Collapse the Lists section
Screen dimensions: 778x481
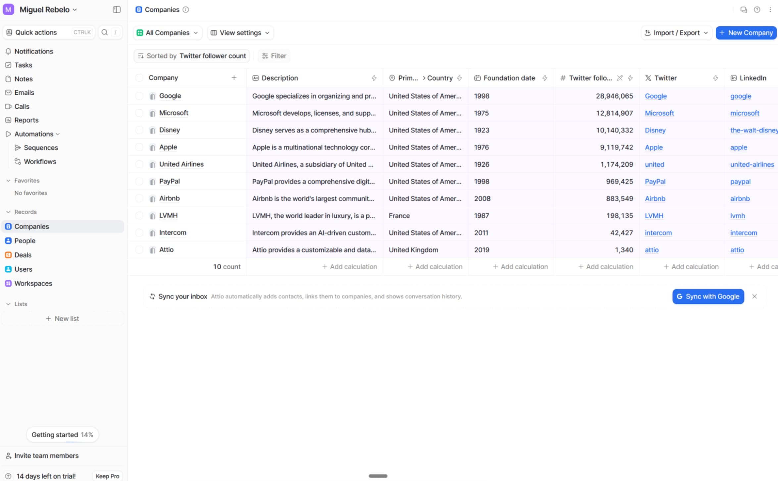8,304
